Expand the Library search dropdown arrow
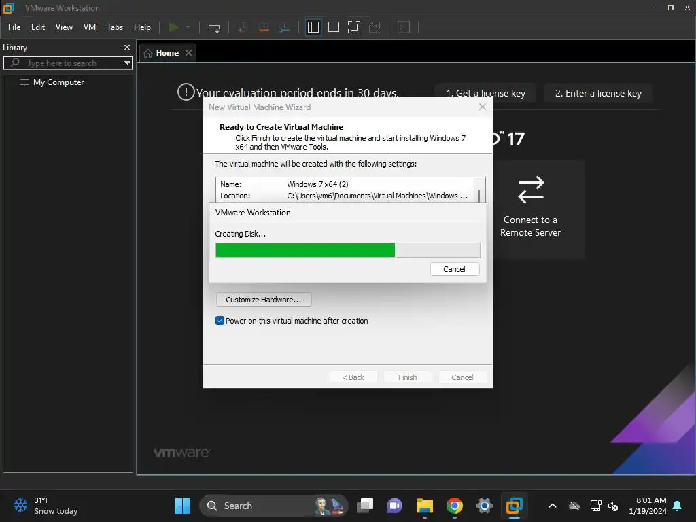Image resolution: width=696 pixels, height=522 pixels. coord(127,63)
